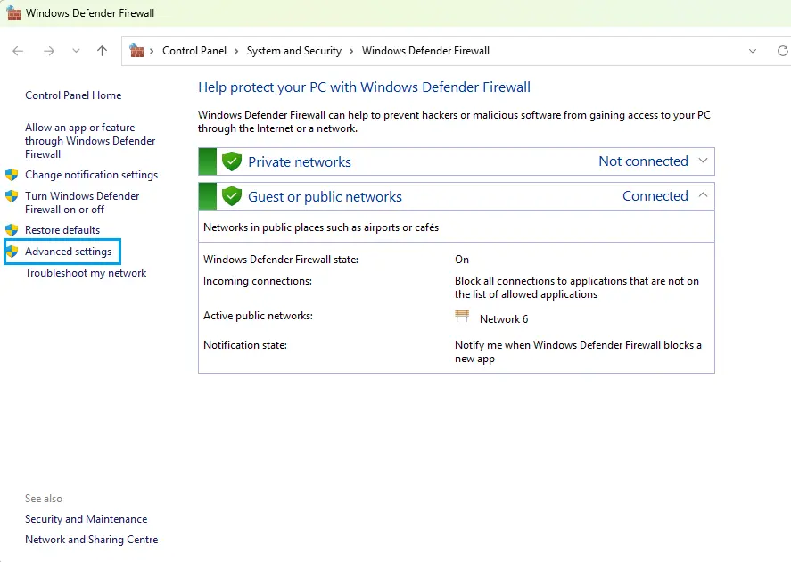Click the Network 6 bench icon

click(x=462, y=317)
